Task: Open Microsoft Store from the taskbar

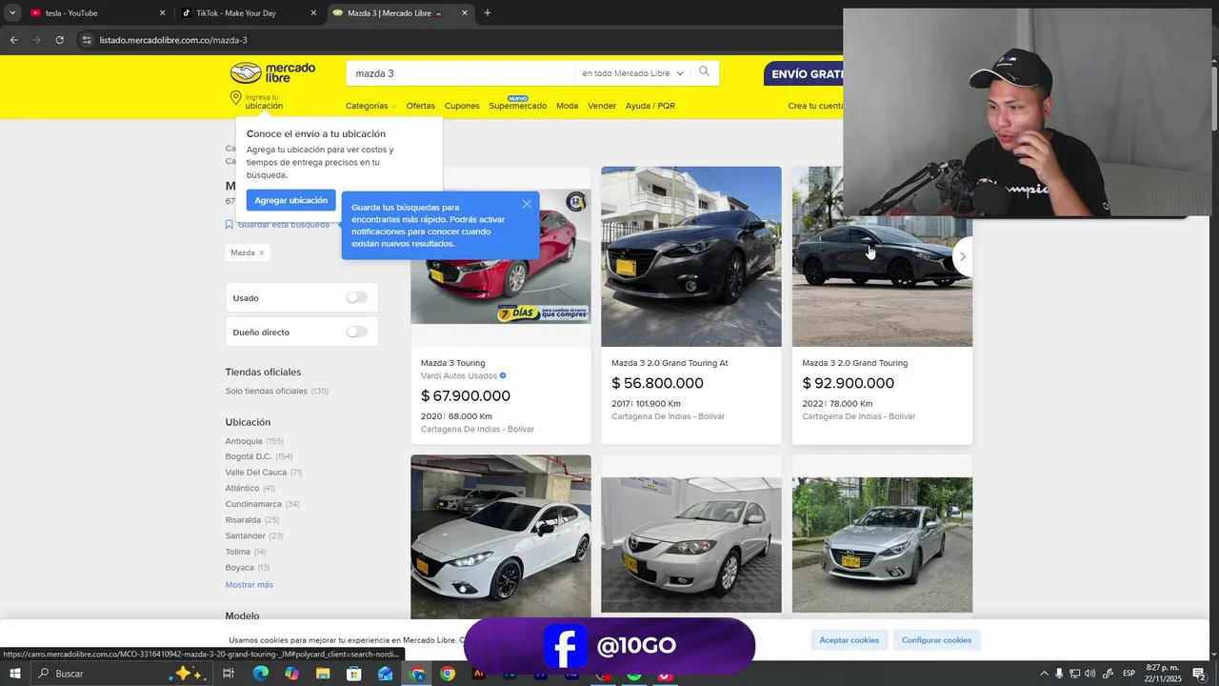Action: click(x=354, y=674)
